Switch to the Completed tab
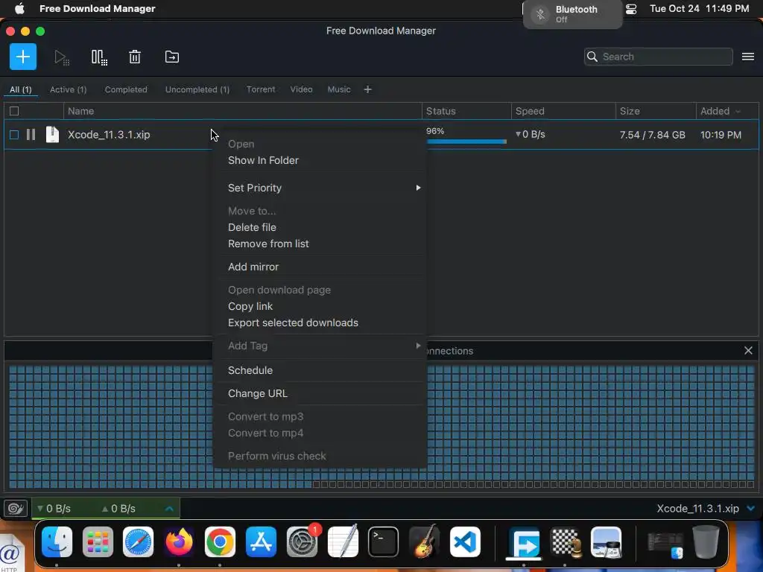Image resolution: width=763 pixels, height=572 pixels. [126, 89]
